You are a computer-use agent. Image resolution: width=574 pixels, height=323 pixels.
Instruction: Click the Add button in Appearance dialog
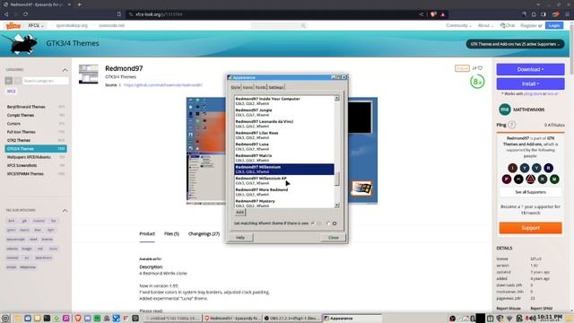[239, 212]
